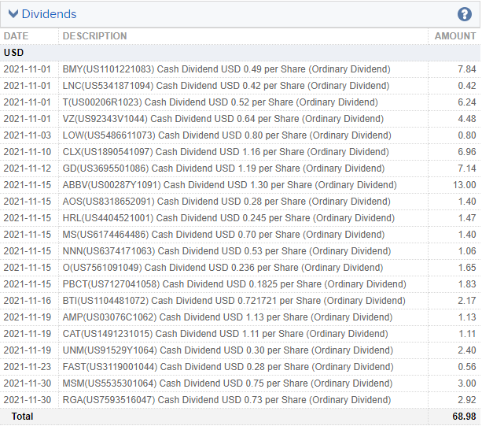Click the 1.65 amount for O
Image resolution: width=482 pixels, height=426 pixels.
click(467, 268)
